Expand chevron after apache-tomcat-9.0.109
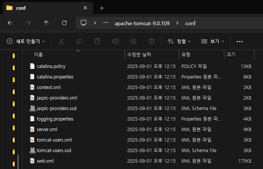Screen dimensions: 263x169 point(177,23)
